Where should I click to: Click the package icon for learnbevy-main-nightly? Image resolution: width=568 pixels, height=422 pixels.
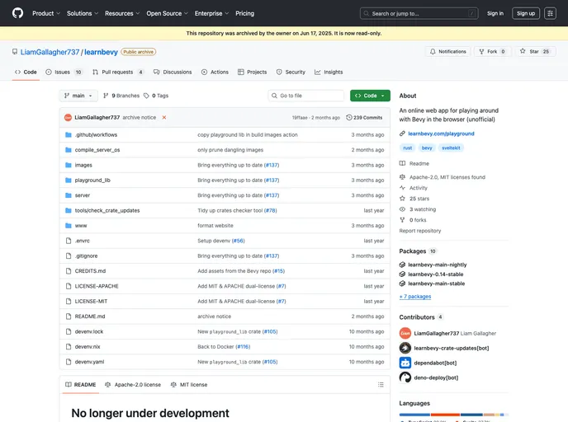tap(402, 265)
